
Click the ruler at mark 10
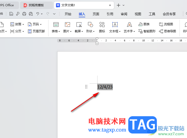tap(143, 41)
